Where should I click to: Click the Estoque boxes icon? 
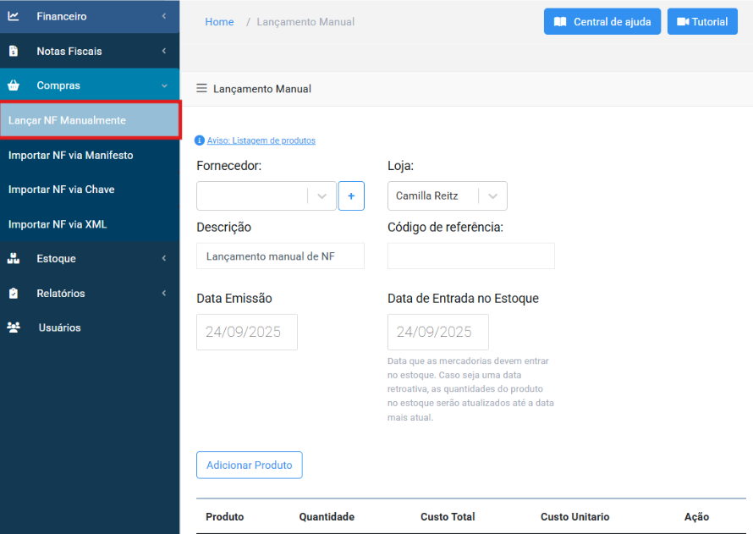14,258
